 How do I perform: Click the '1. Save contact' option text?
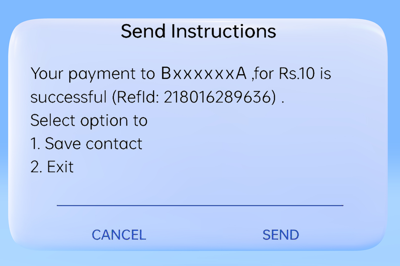[86, 144]
